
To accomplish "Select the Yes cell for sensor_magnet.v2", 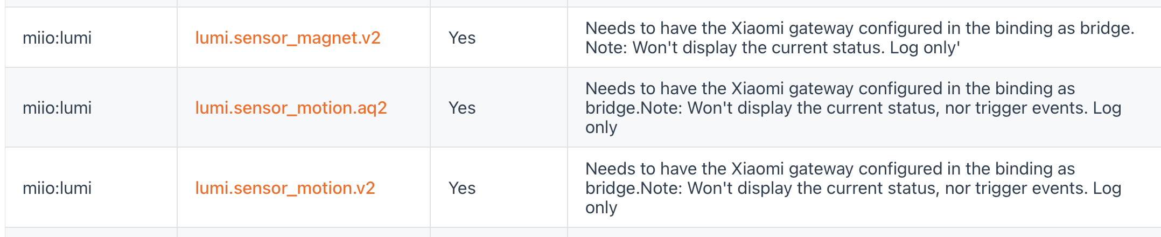I will (x=462, y=38).
